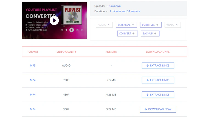Viewport: 220px width, 117px height.
Task: Click the VIDEO QUALITY column header
Action: coord(66,52)
